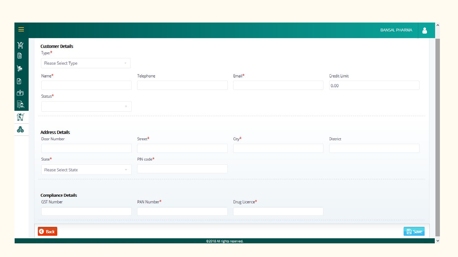Click the PIN code input field

[182, 169]
